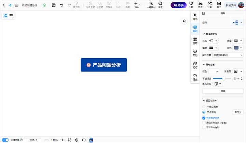The image size is (246, 143).
Task: Undo the last action
Action: (61, 5)
